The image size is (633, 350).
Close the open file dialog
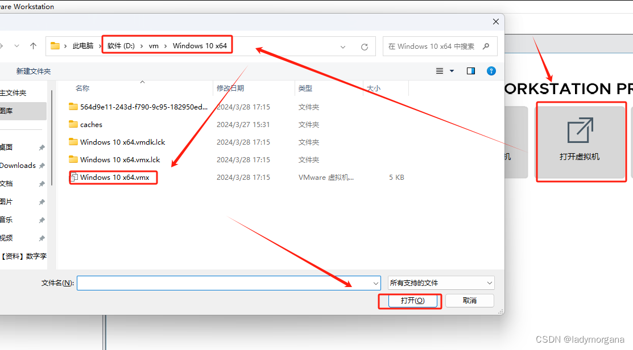[496, 22]
